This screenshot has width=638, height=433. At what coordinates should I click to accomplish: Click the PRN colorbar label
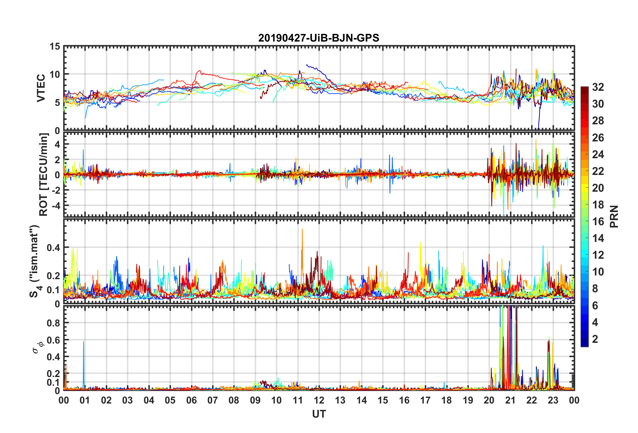pyautogui.click(x=614, y=216)
